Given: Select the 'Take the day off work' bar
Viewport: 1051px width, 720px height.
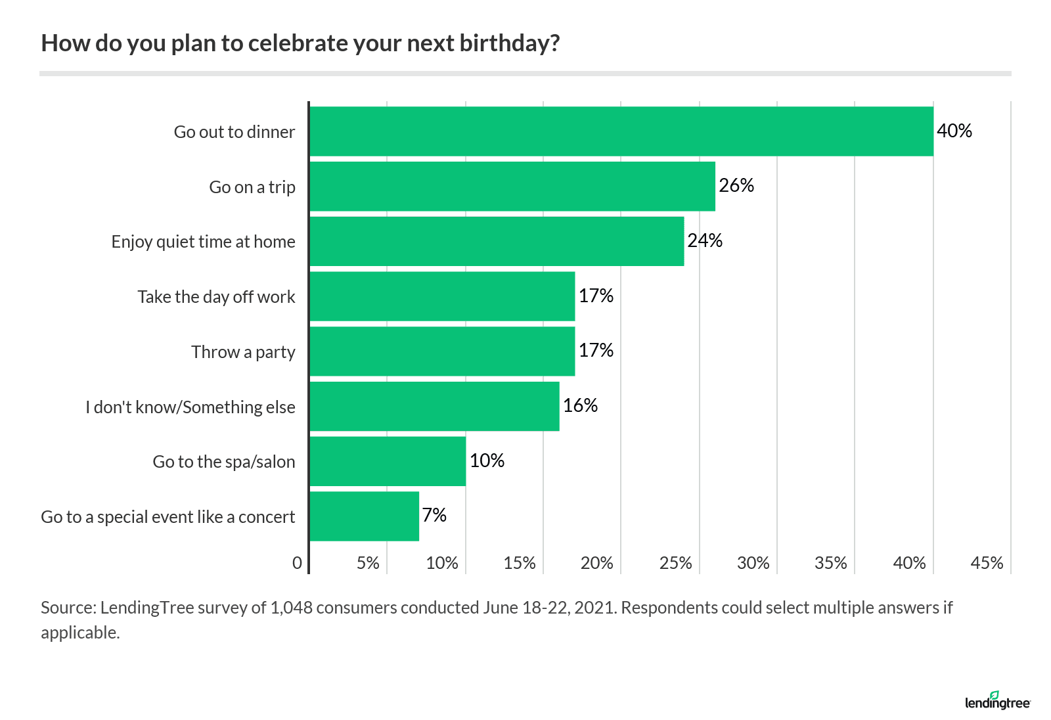Looking at the screenshot, I should coord(441,296).
